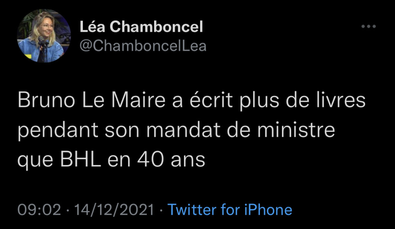Click the word iPhone in source link
Screen dimensions: 395x229
tap(268, 210)
